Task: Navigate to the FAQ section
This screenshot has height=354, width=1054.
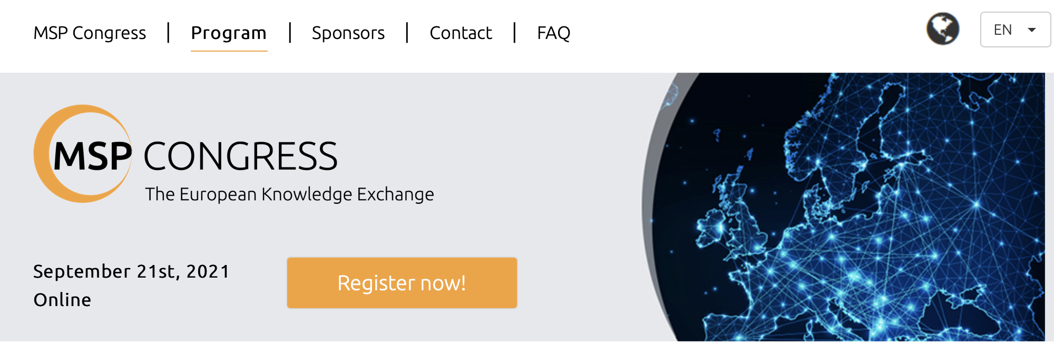Action: coord(553,33)
